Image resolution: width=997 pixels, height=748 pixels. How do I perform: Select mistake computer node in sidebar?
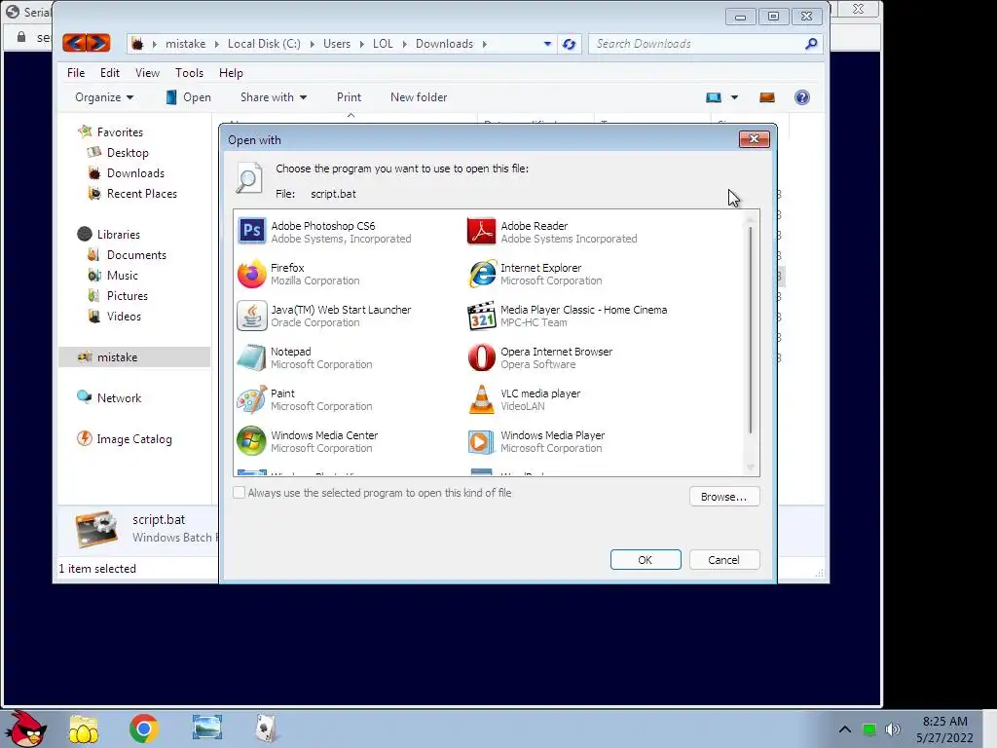click(134, 356)
